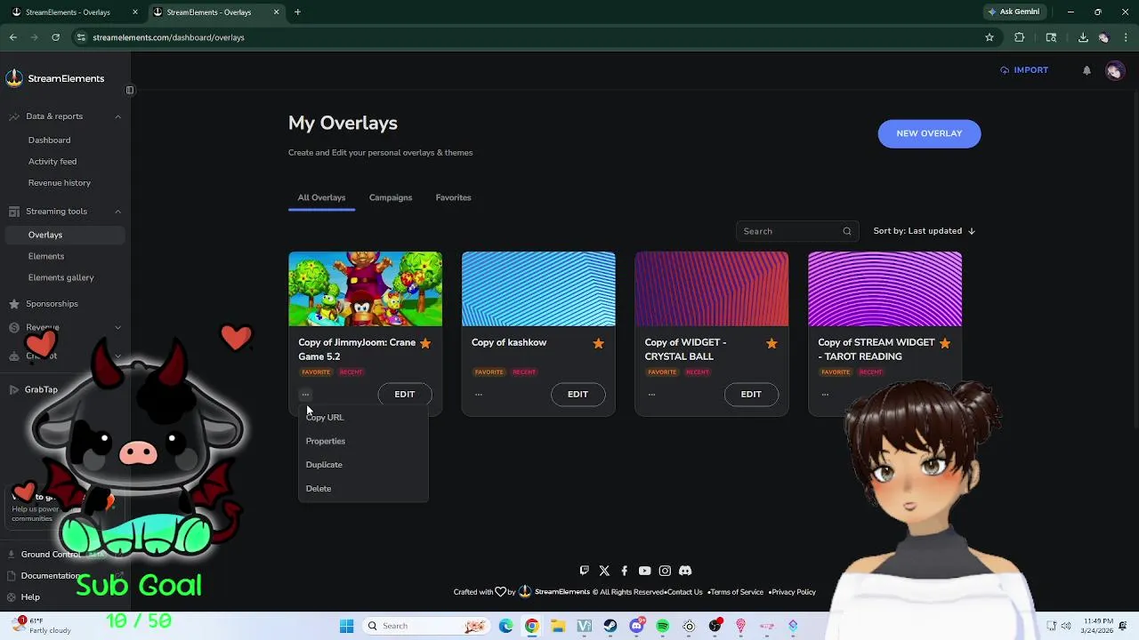Click the Import cloud icon link
Screen dimensions: 1139x640
[x=1024, y=70]
